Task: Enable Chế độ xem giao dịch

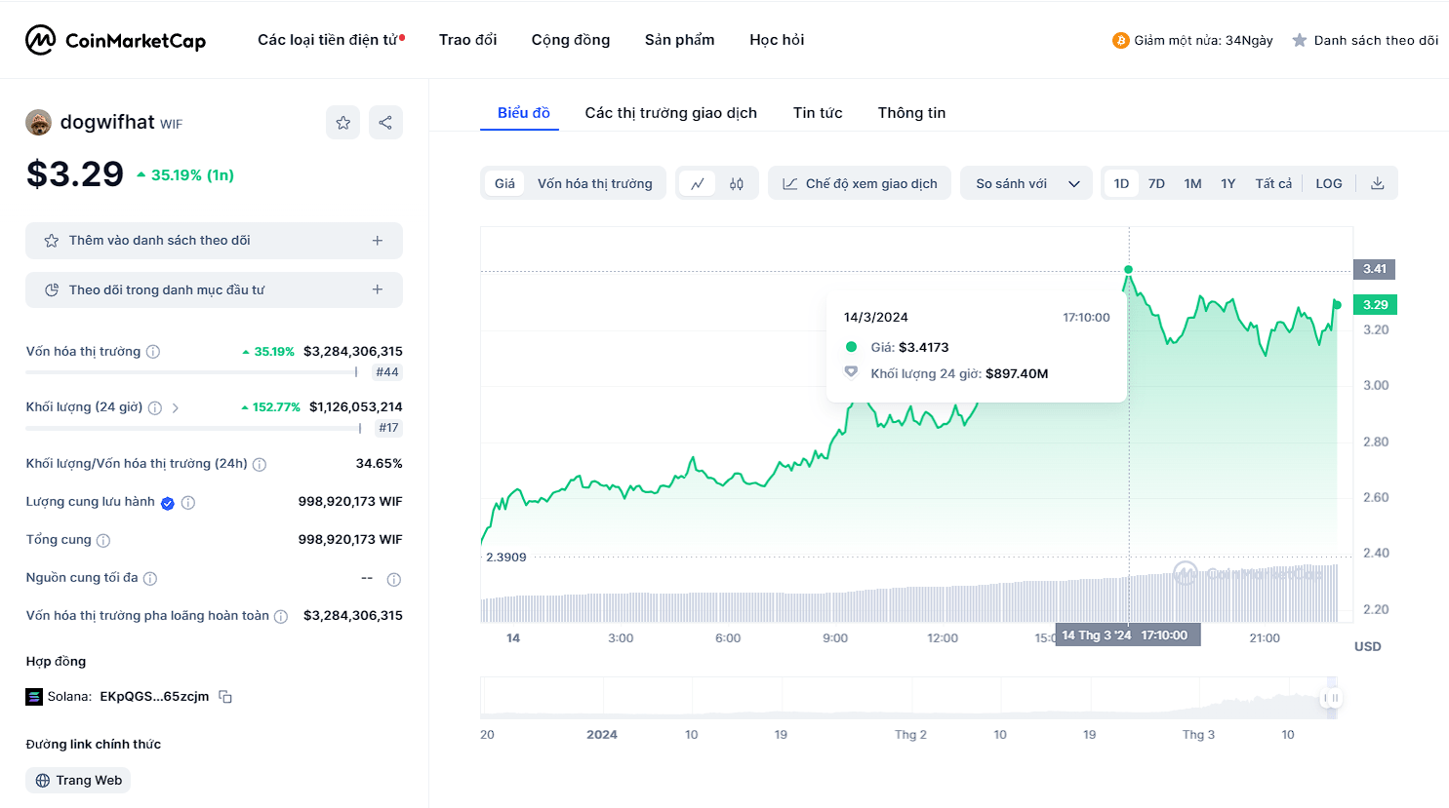Action: click(x=860, y=183)
